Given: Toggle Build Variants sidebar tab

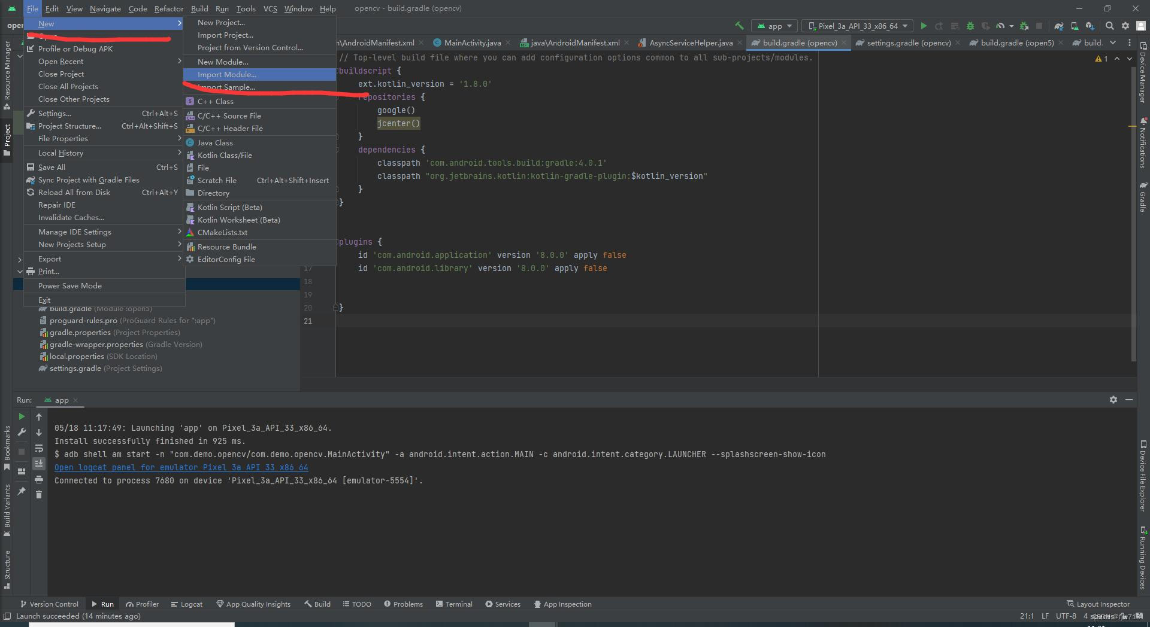Looking at the screenshot, I should click(7, 510).
